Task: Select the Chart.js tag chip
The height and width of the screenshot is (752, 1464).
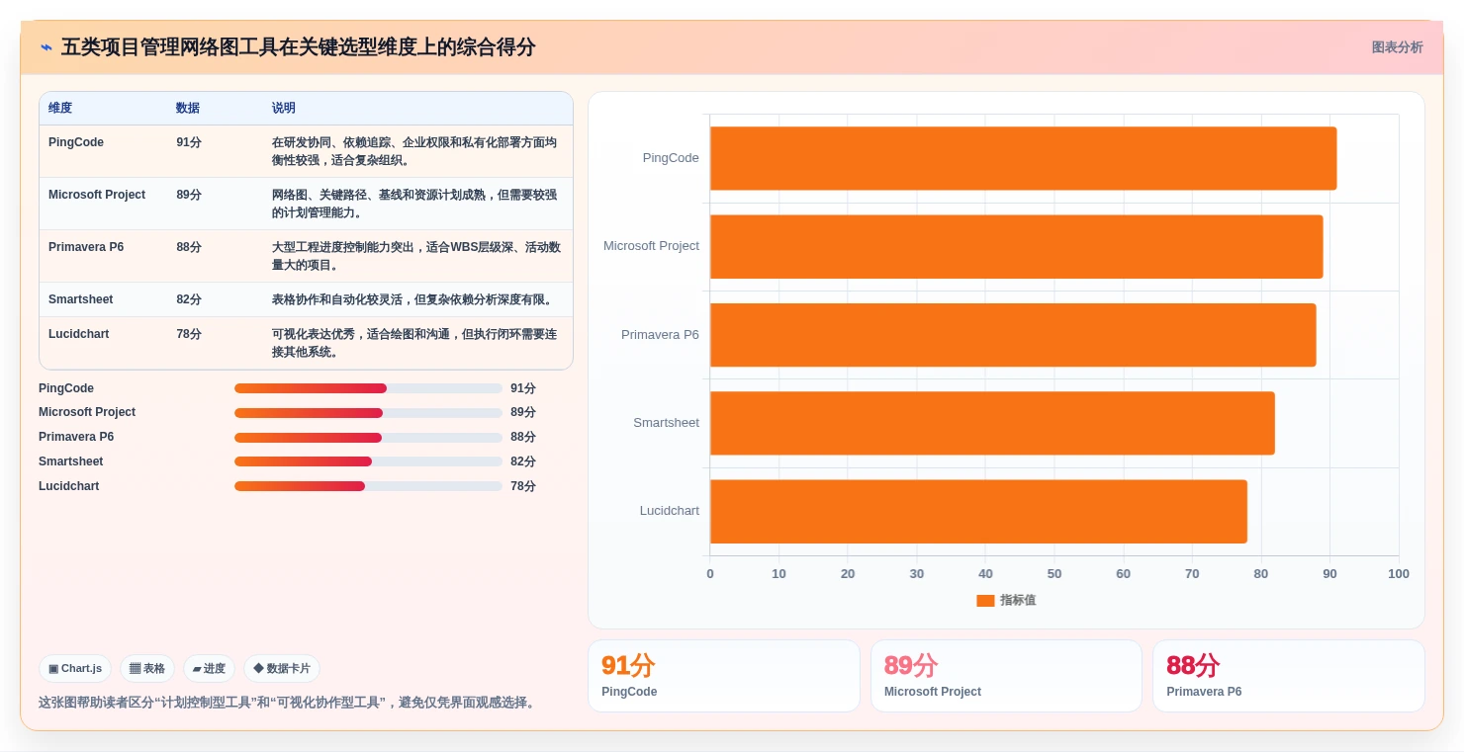Action: pyautogui.click(x=75, y=669)
